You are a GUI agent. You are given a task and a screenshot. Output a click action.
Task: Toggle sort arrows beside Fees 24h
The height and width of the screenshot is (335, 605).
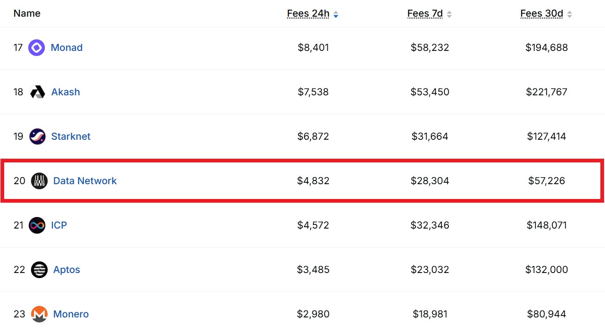(x=336, y=14)
